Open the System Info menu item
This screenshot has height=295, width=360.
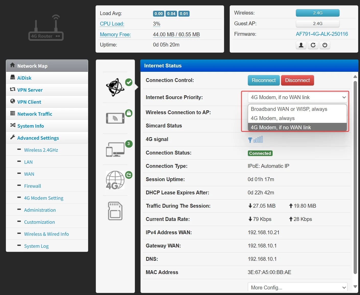[x=47, y=126]
